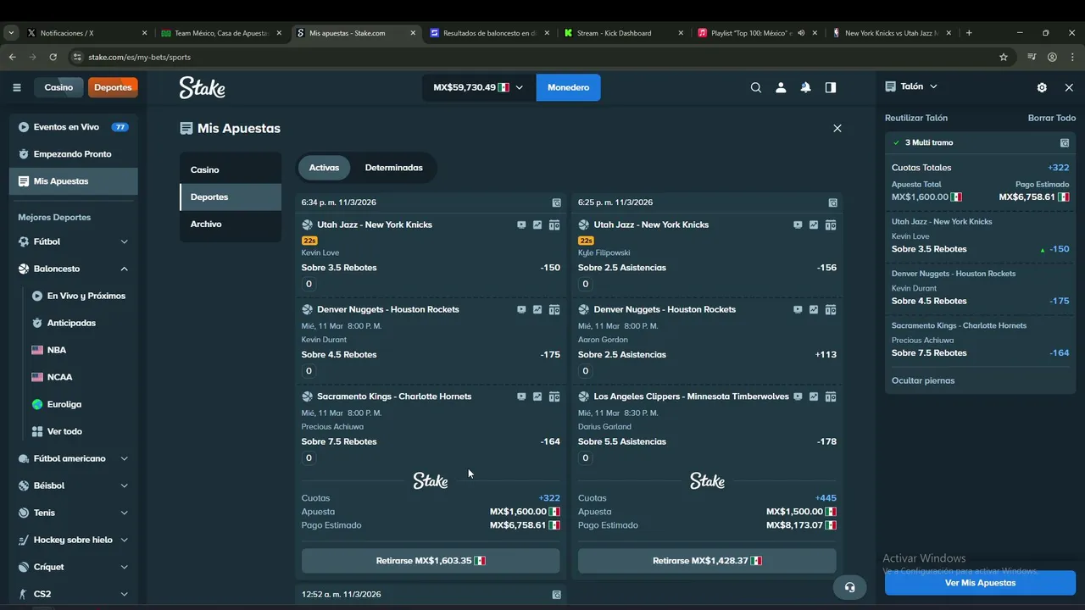Click Borrar Todo in bet slip
The image size is (1085, 610).
pyautogui.click(x=1052, y=118)
